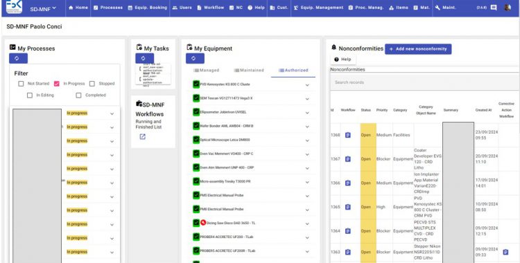This screenshot has height=263, width=520.
Task: Refresh the My Equipment list
Action: tap(195, 58)
